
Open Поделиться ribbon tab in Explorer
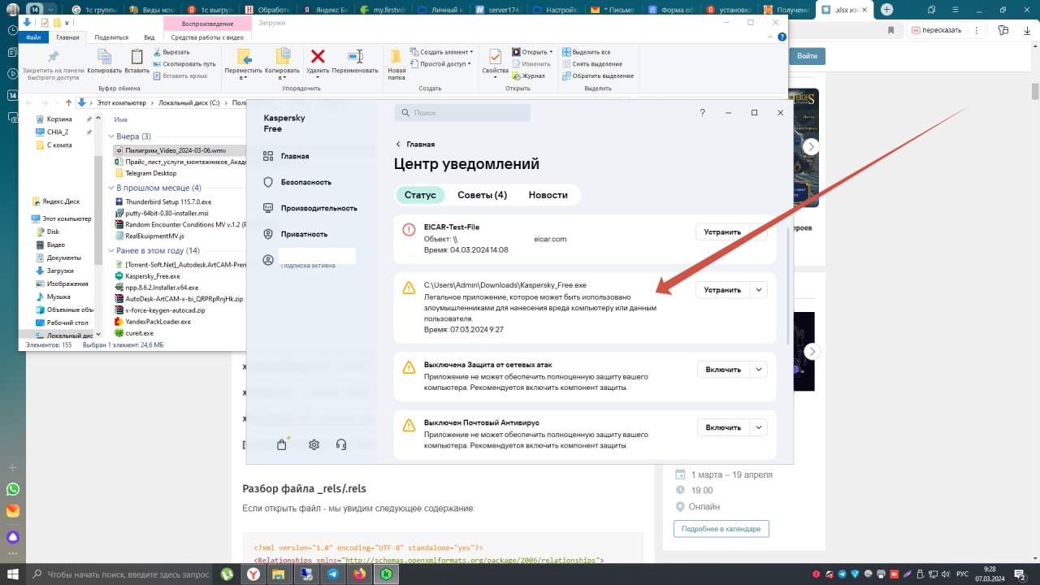[x=111, y=37]
